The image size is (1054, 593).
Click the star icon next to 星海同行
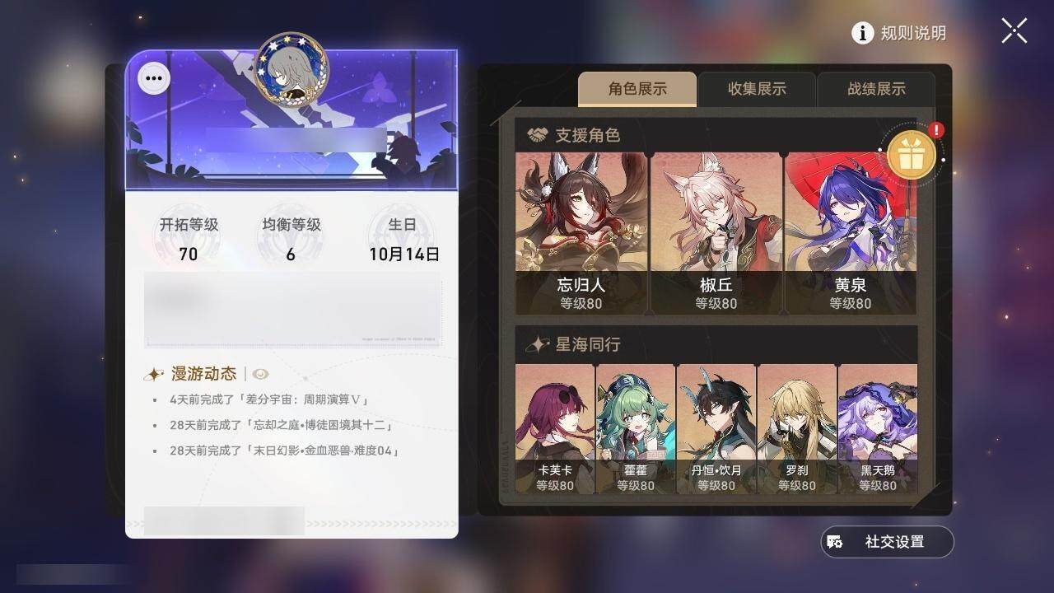538,344
